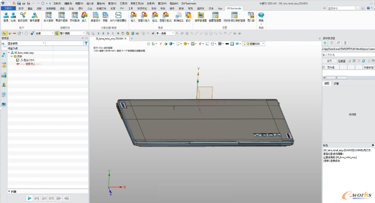Open 账号管理 account management
375x203 pixels.
click(34, 17)
